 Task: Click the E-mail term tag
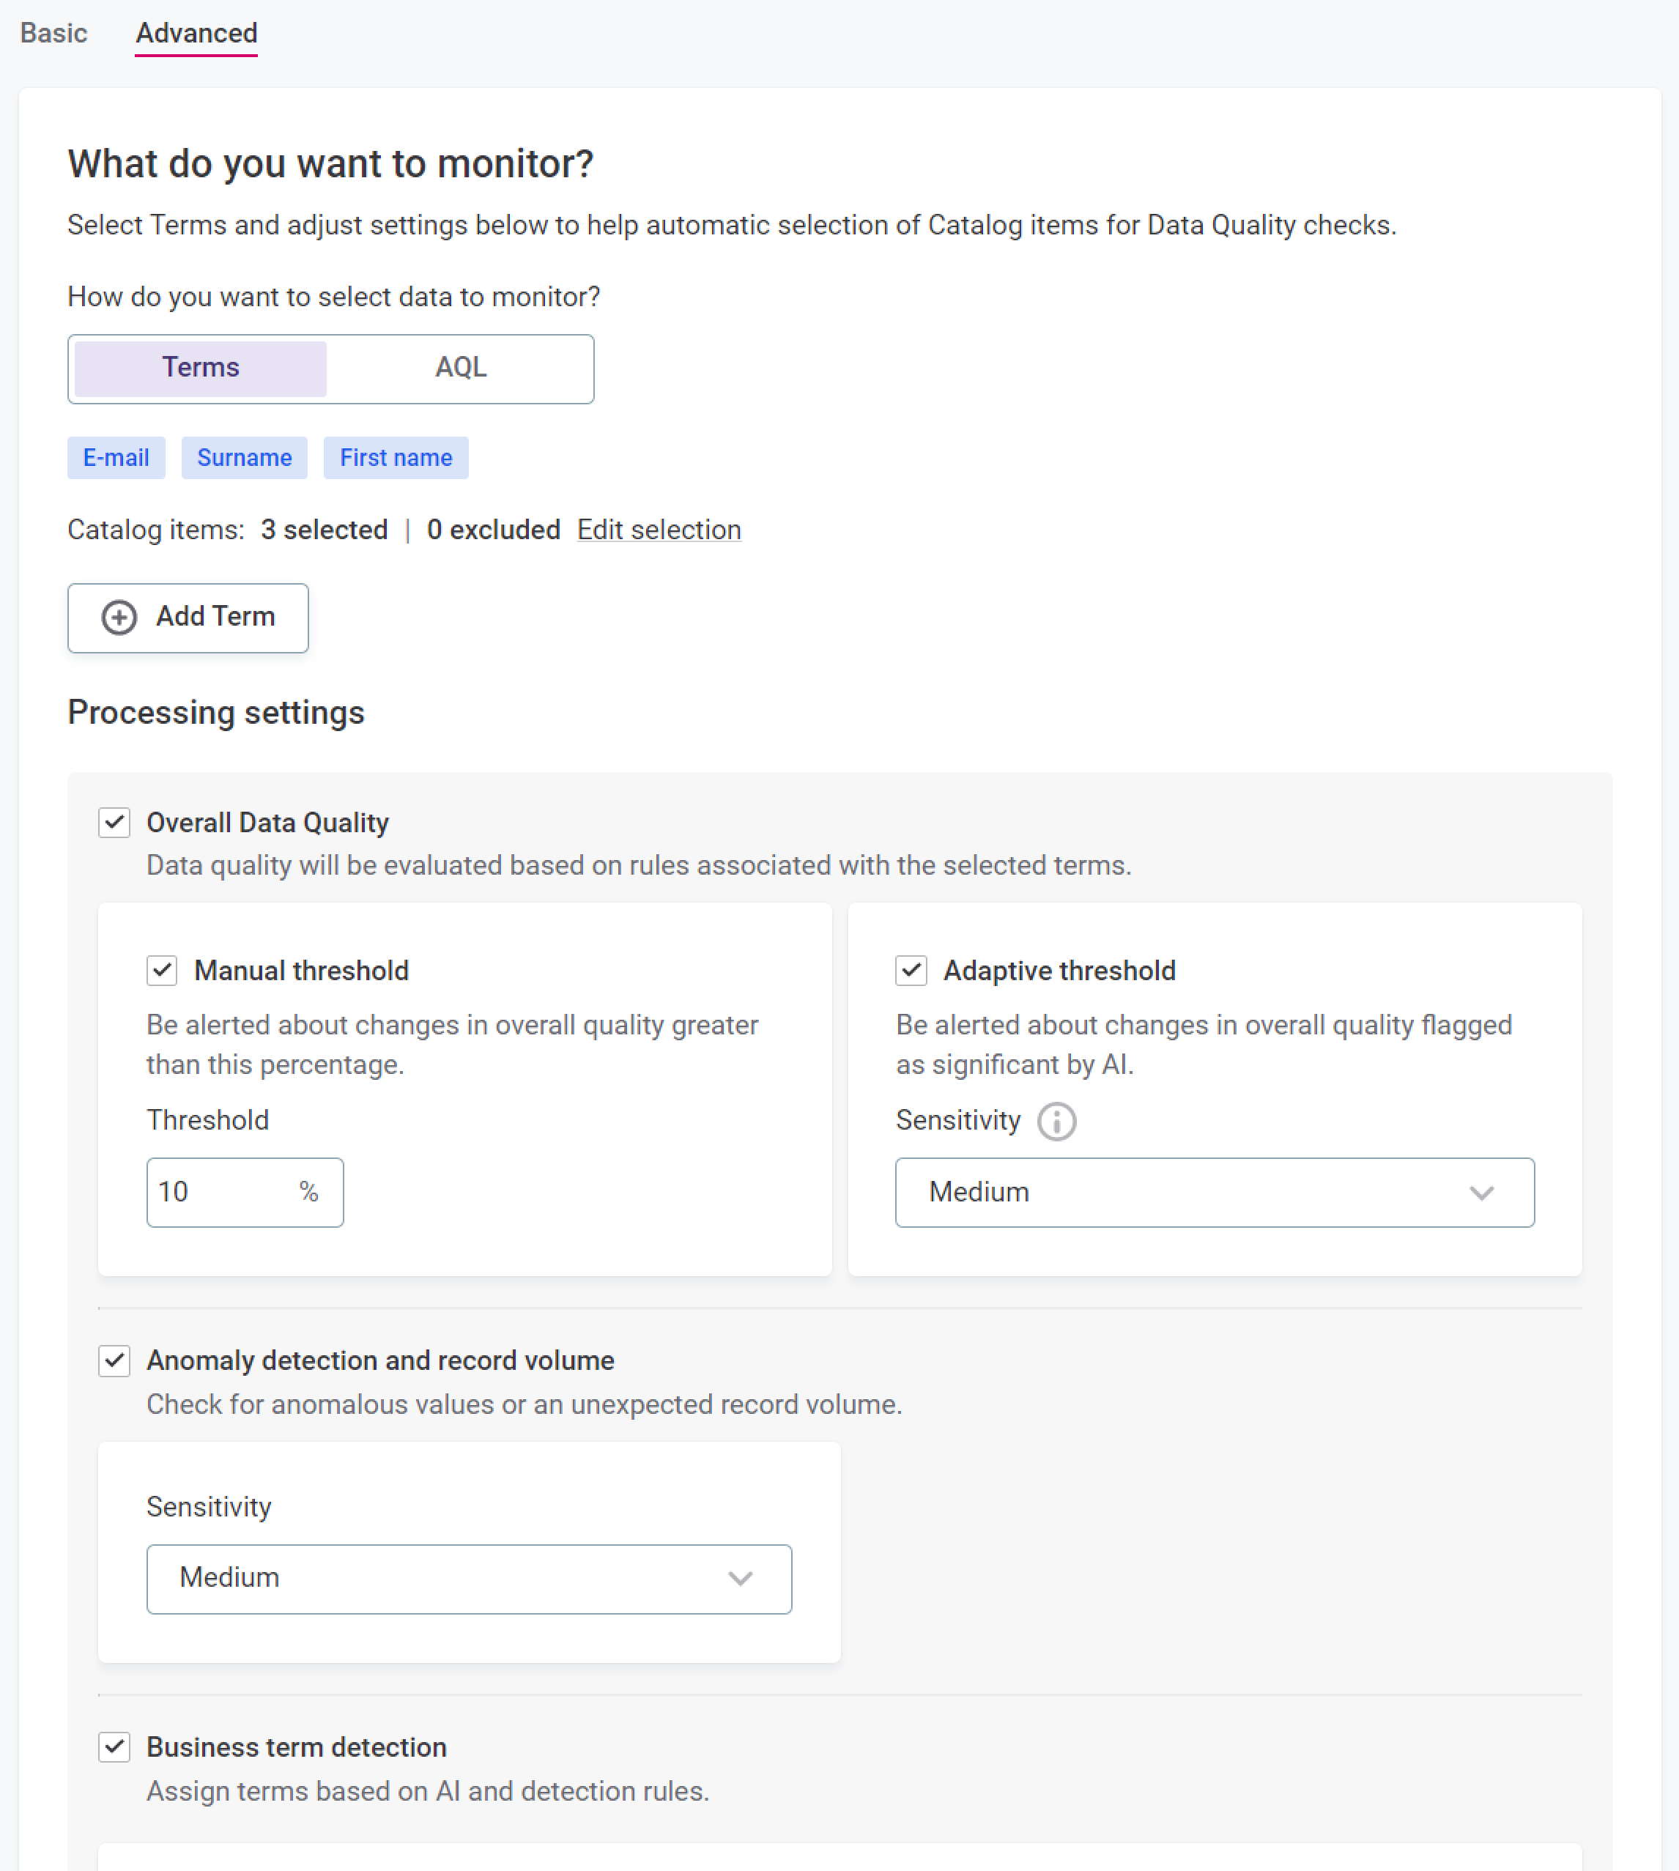click(116, 458)
